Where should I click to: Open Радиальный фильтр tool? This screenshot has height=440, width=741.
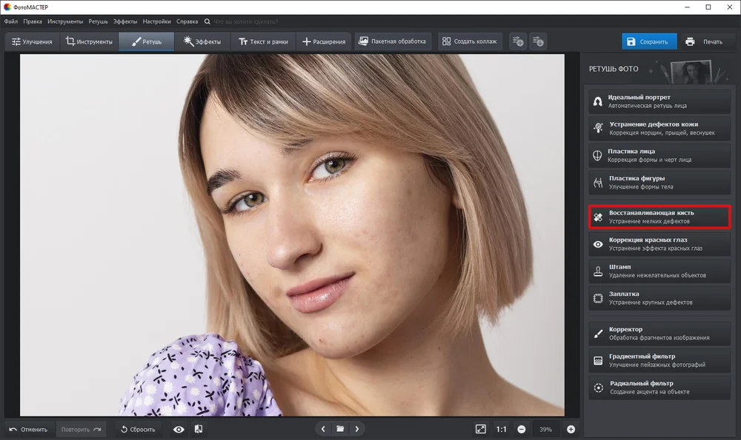tap(659, 387)
